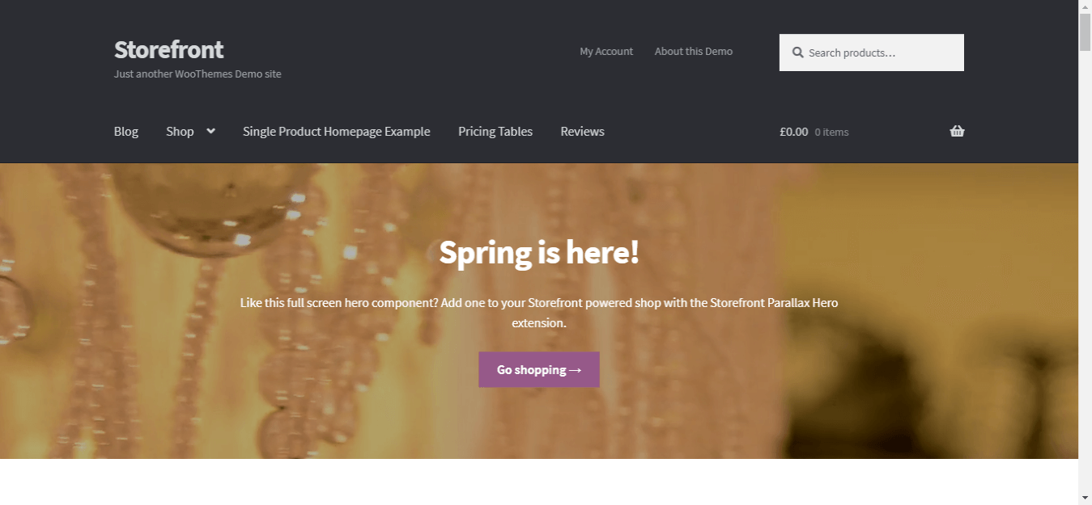Click the Spring is here! heading
The width and height of the screenshot is (1092, 505).
[x=539, y=252]
